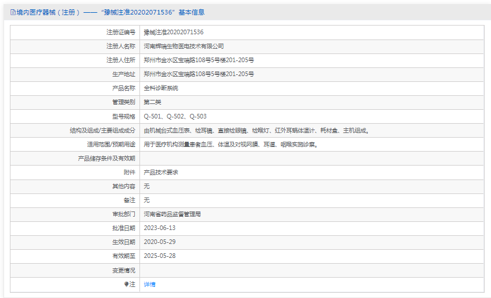Select the 生产地址 address value
The width and height of the screenshot is (491, 298).
199,74
